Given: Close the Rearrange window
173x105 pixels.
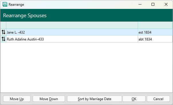Looking at the screenshot, I should click(x=166, y=4).
